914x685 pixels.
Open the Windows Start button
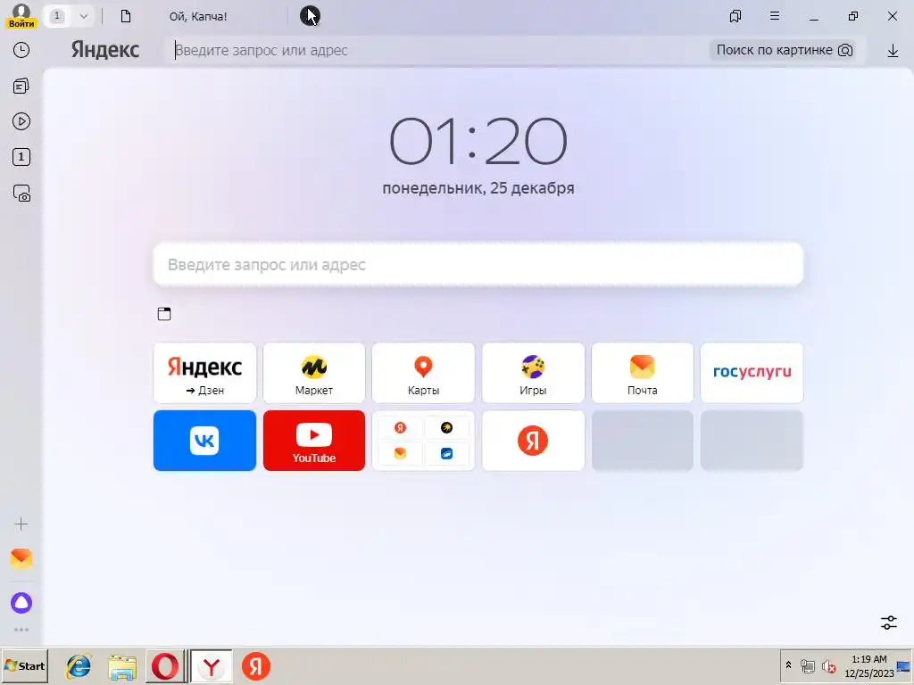[24, 665]
